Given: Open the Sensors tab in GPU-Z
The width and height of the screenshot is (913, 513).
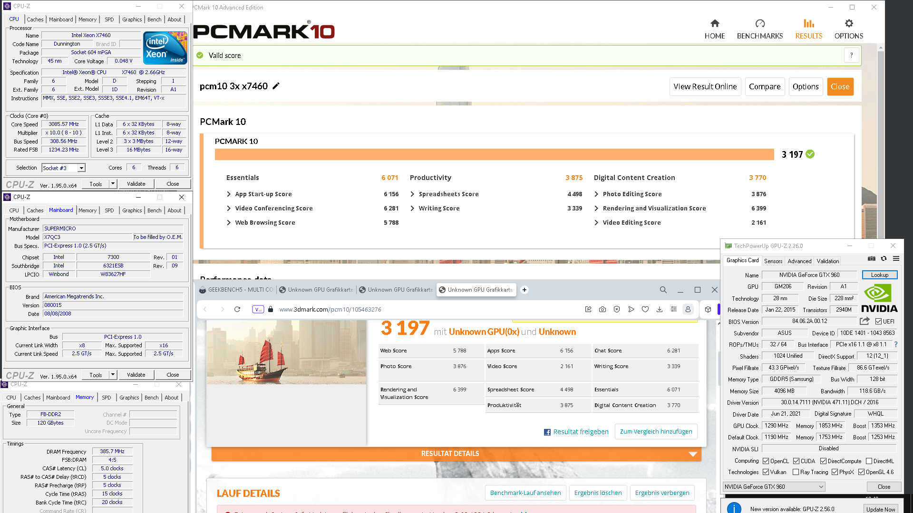Looking at the screenshot, I should click(x=773, y=261).
